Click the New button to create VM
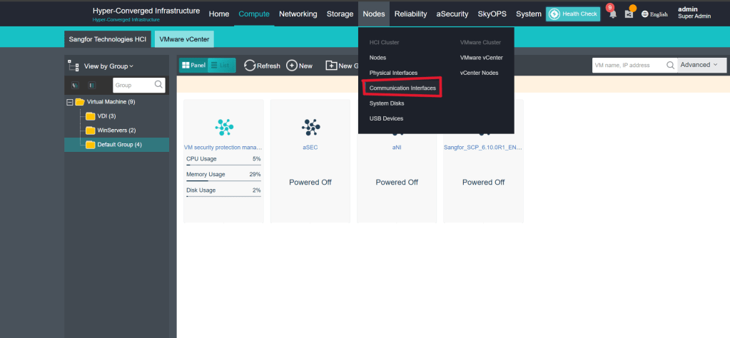730x338 pixels. pyautogui.click(x=299, y=66)
